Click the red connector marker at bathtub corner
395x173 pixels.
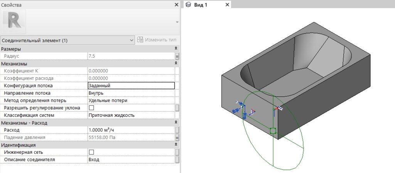(279, 108)
